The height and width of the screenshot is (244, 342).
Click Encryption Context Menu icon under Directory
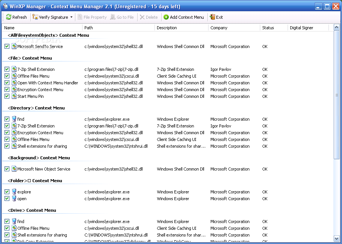click(14, 132)
